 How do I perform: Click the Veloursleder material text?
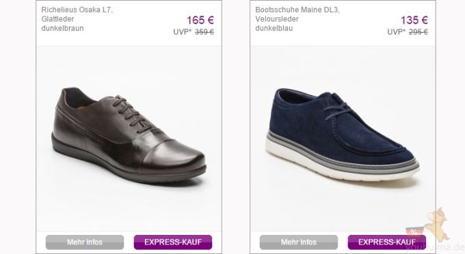[277, 19]
